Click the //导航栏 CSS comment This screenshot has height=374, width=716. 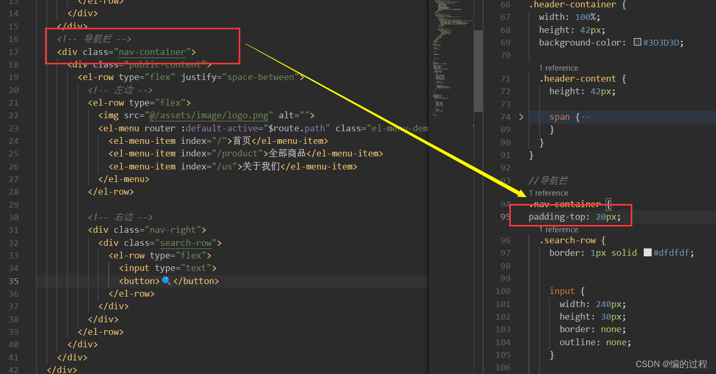tap(548, 180)
